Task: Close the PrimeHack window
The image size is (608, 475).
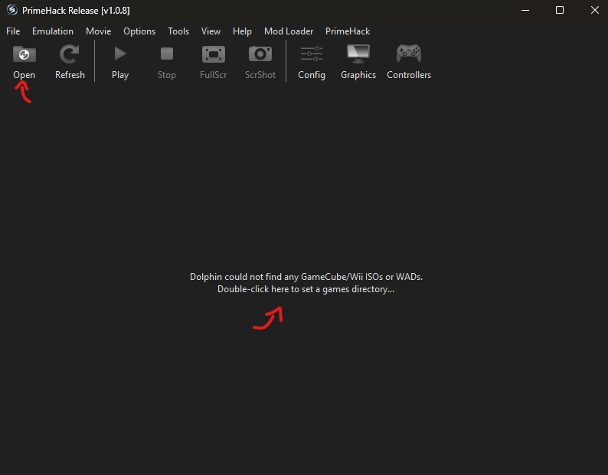Action: (595, 11)
